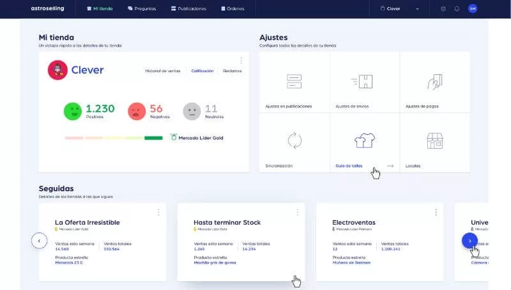
Task: Open Guía de talles shirt icon
Action: pyautogui.click(x=364, y=141)
